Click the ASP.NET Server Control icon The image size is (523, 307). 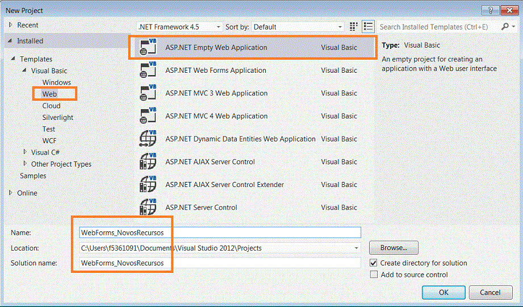click(148, 207)
